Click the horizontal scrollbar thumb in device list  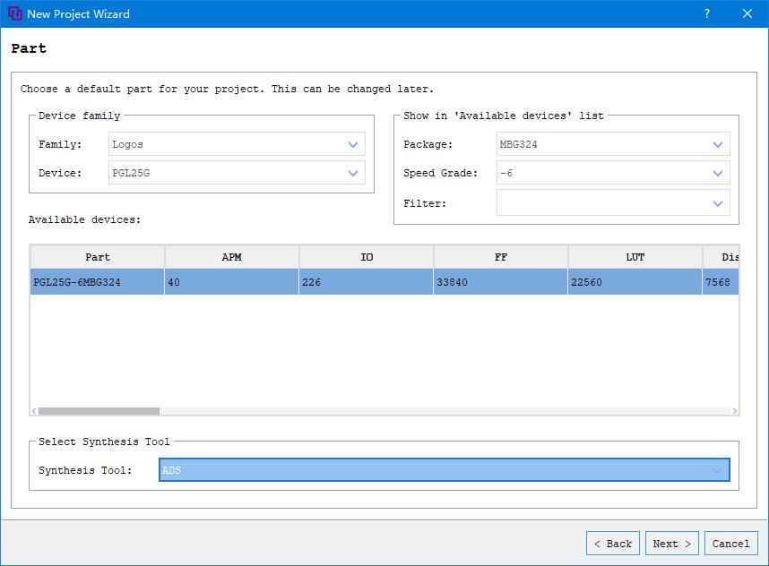pos(99,411)
